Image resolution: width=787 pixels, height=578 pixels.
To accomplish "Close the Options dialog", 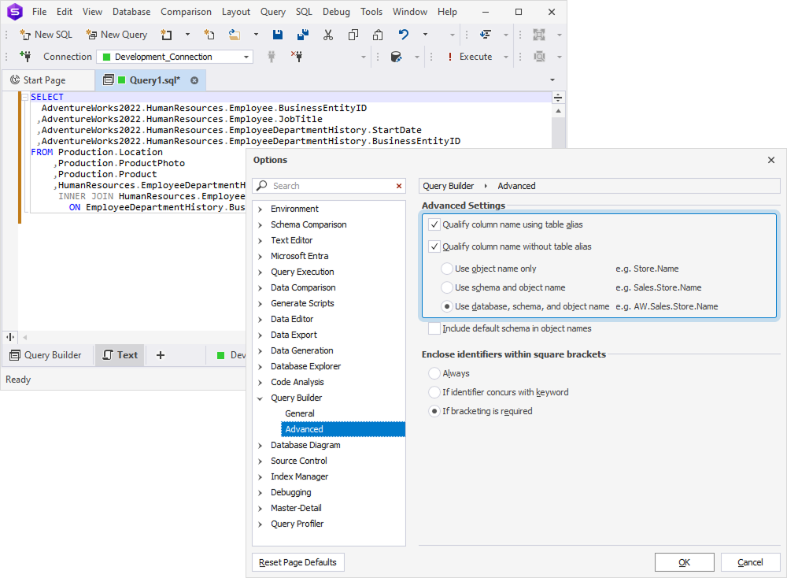I will [x=771, y=160].
